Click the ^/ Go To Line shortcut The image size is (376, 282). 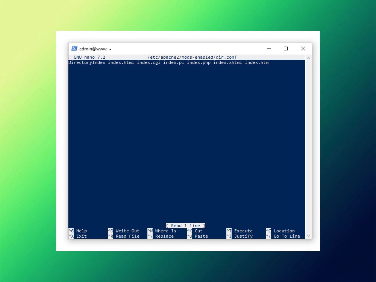click(283, 236)
